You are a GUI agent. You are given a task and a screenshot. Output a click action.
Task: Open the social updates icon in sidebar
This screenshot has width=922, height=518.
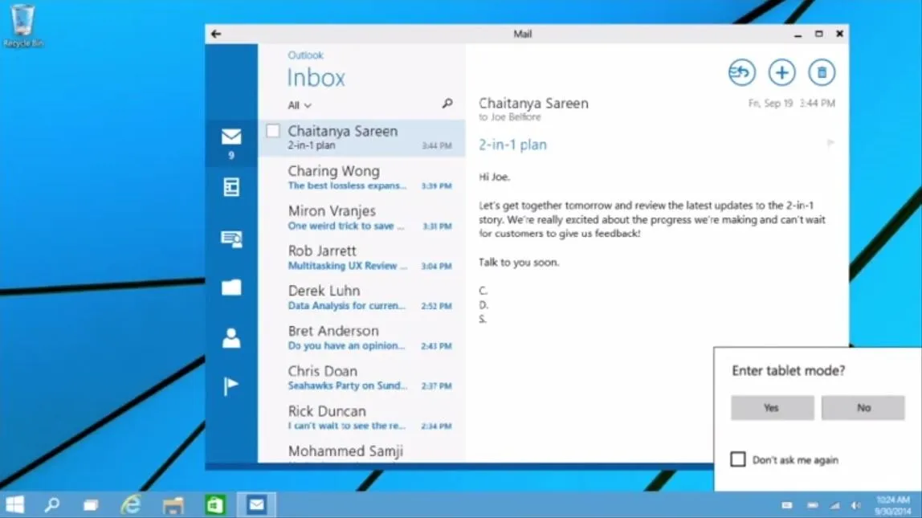(x=231, y=239)
